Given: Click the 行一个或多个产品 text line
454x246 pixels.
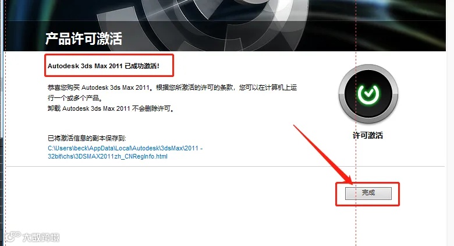Looking at the screenshot, I should point(75,98).
